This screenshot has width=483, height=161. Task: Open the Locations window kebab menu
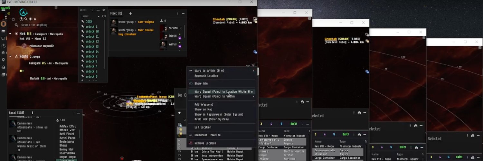click(93, 10)
